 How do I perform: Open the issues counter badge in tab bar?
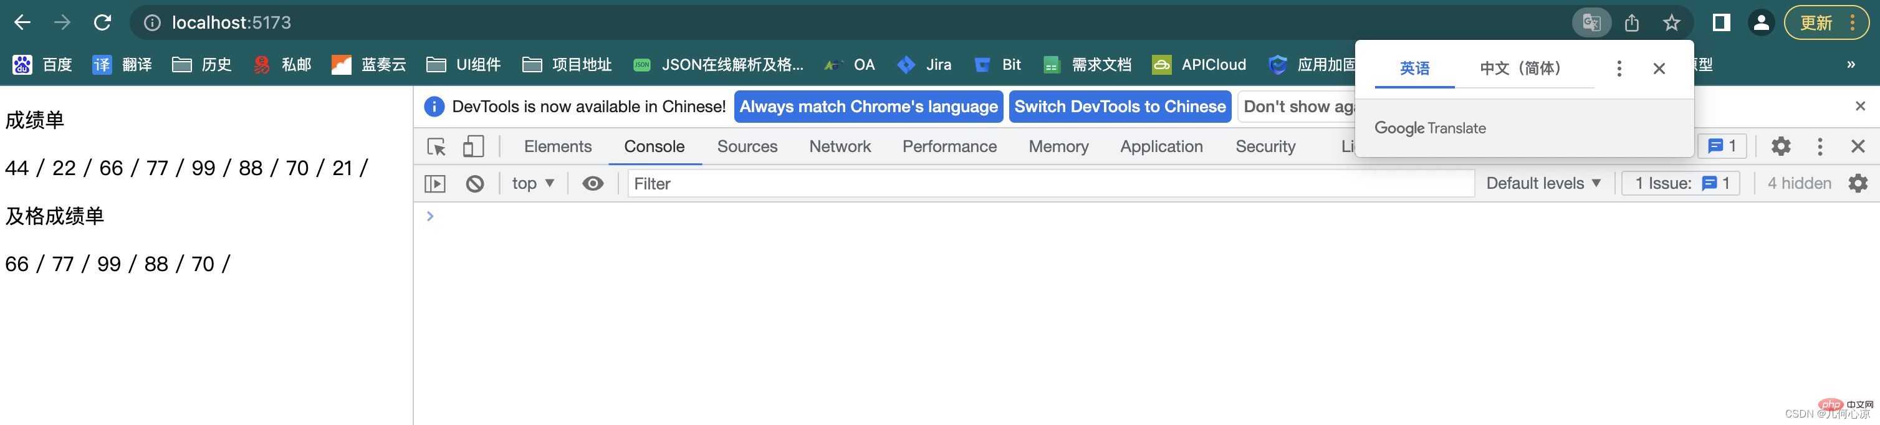coord(1722,146)
